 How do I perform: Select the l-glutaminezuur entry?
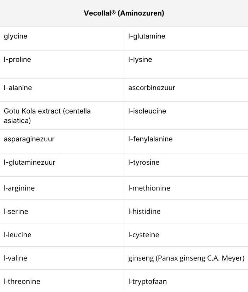(x=30, y=162)
